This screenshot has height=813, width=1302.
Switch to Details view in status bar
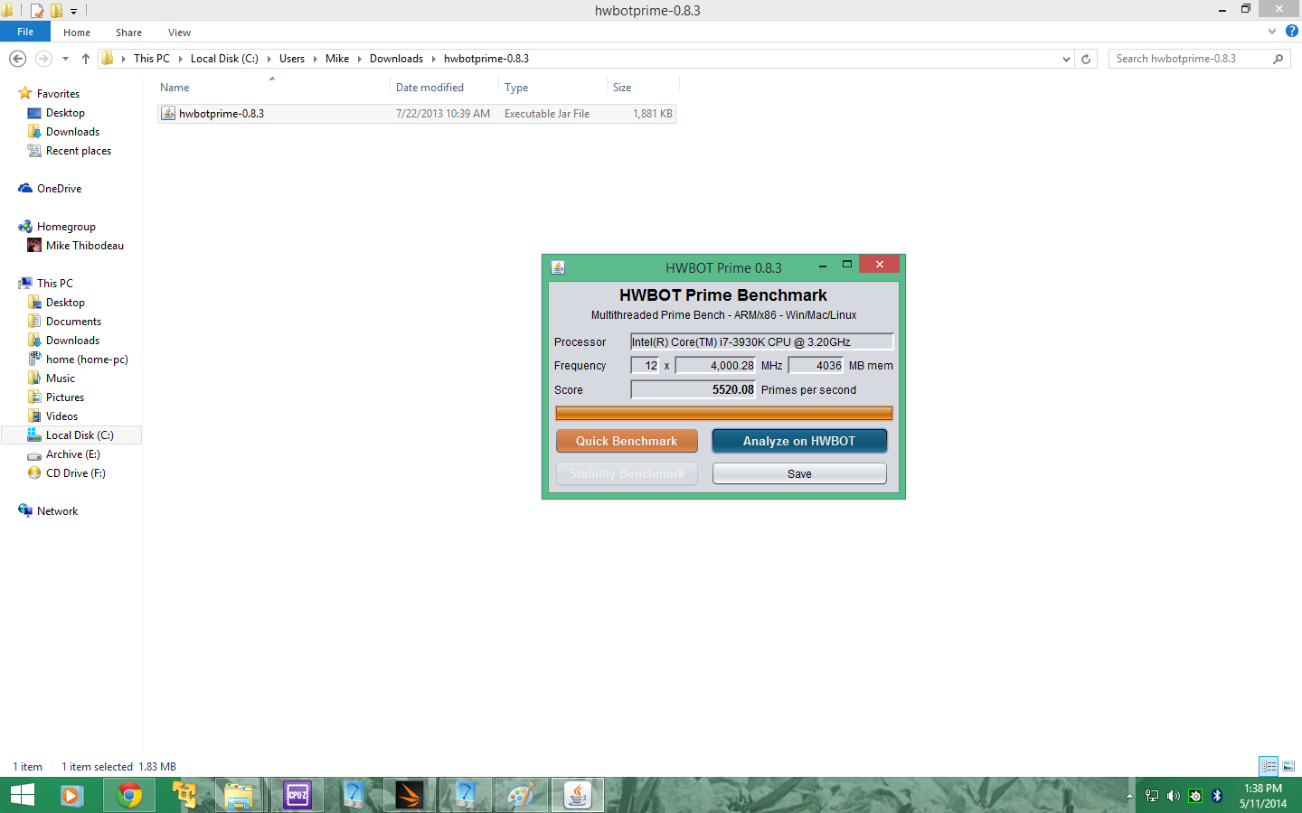tap(1269, 766)
